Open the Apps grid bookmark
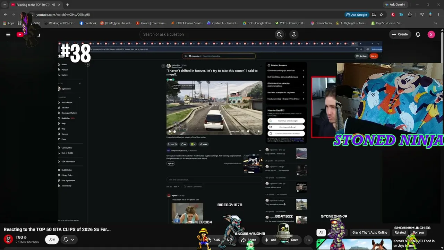This screenshot has width=444, height=250. 9,23
